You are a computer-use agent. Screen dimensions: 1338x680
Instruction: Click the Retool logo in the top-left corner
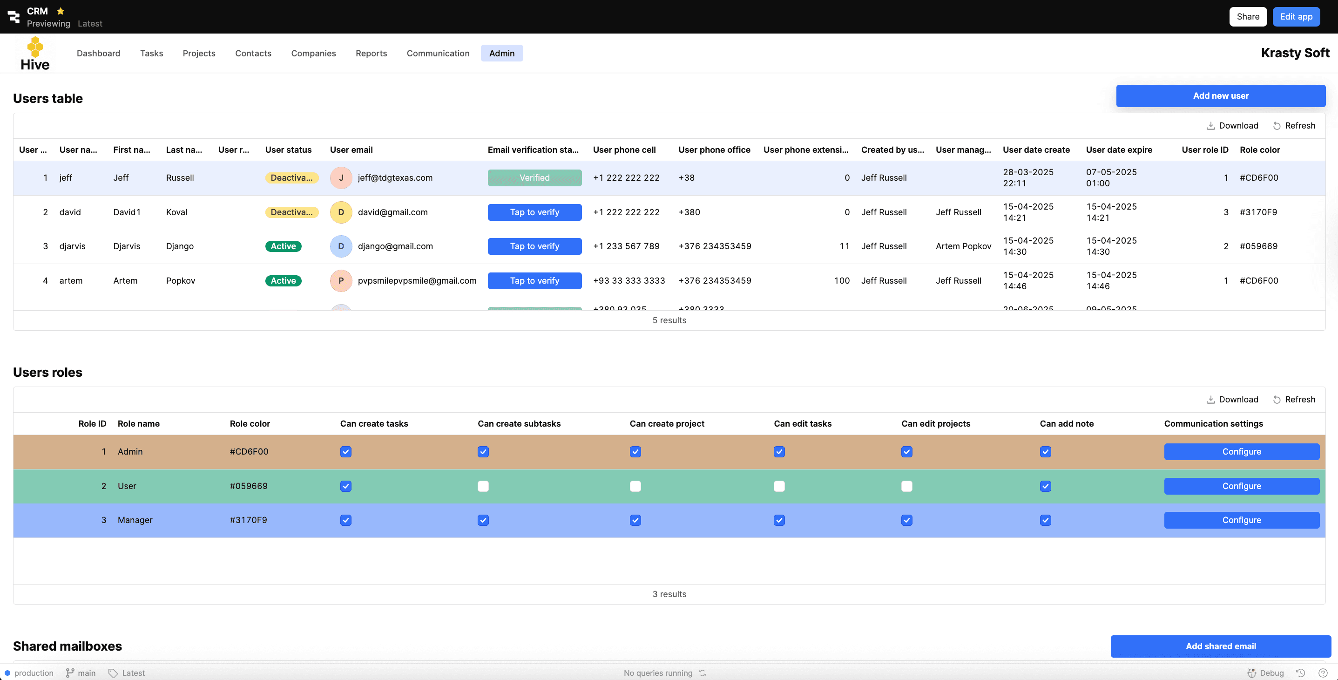coord(14,17)
